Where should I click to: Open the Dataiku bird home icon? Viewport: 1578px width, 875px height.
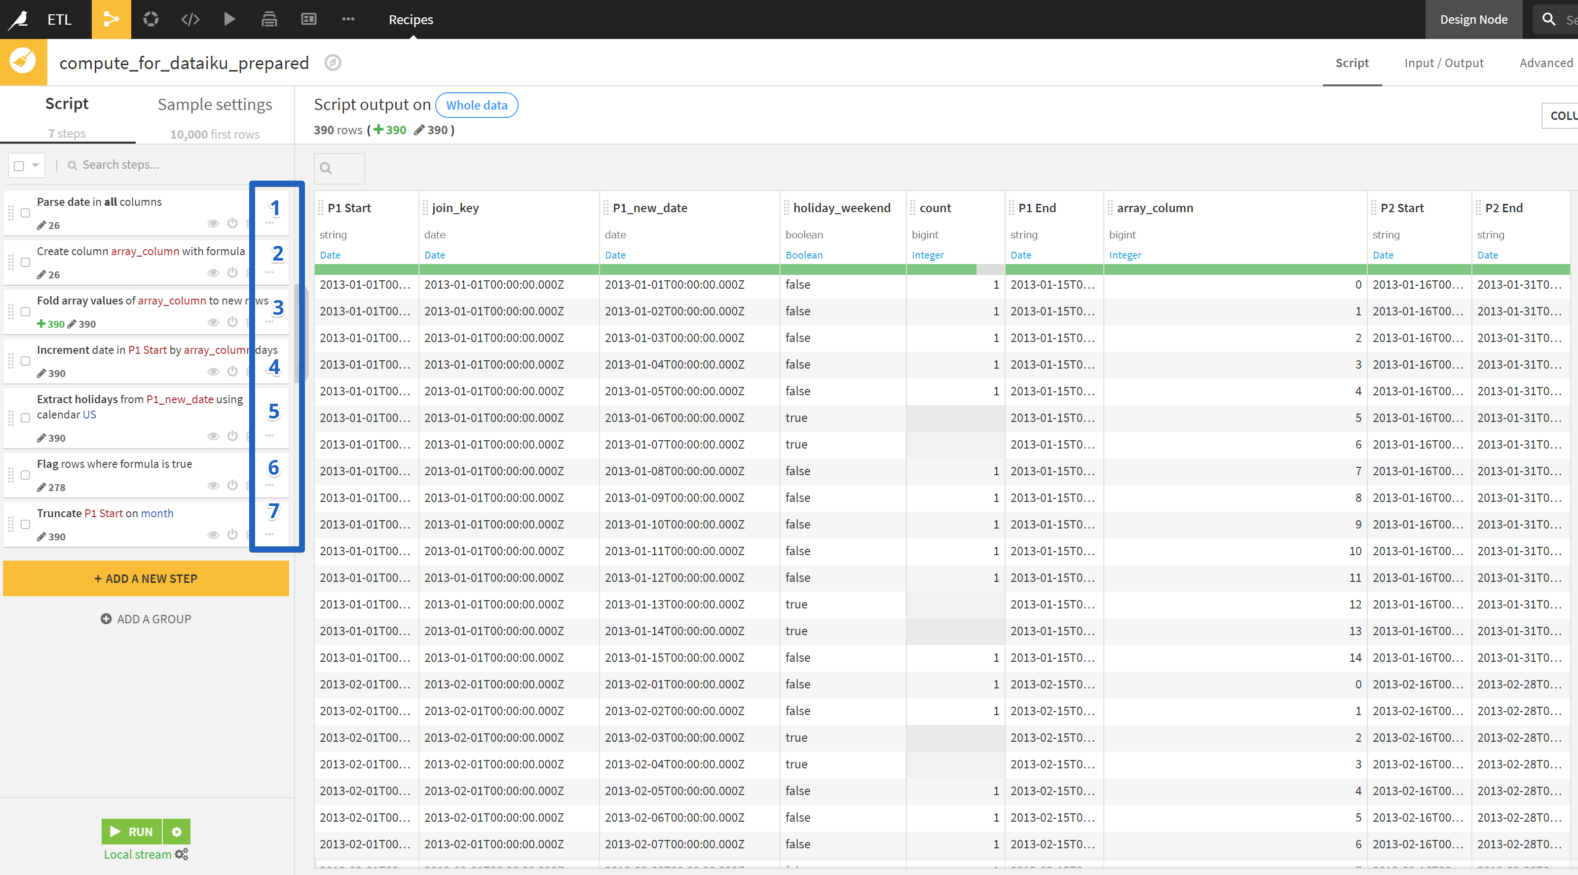pos(18,20)
